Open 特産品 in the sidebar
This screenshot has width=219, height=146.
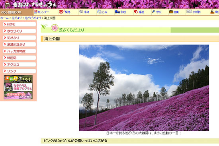pyautogui.click(x=20, y=58)
